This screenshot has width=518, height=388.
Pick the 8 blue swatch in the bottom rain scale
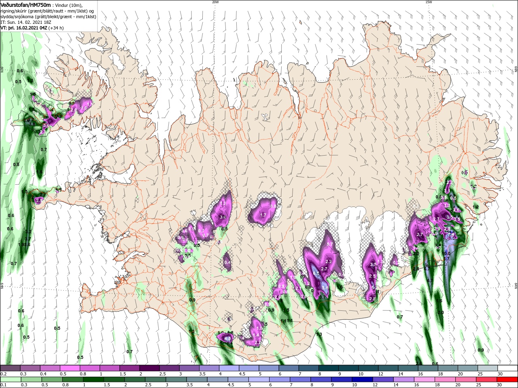321,380
